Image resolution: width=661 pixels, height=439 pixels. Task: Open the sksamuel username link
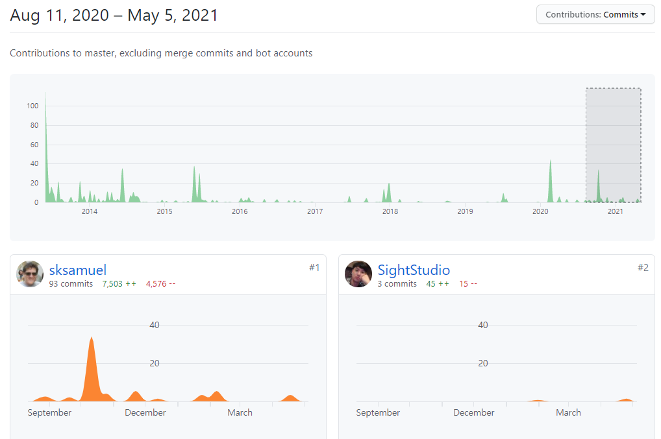[x=77, y=270]
